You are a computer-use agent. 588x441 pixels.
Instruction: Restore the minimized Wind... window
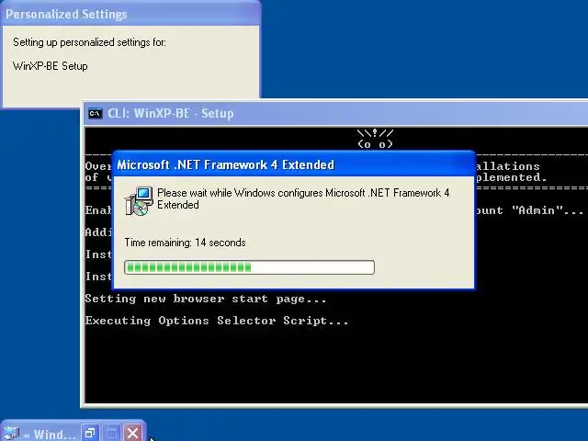(90, 433)
